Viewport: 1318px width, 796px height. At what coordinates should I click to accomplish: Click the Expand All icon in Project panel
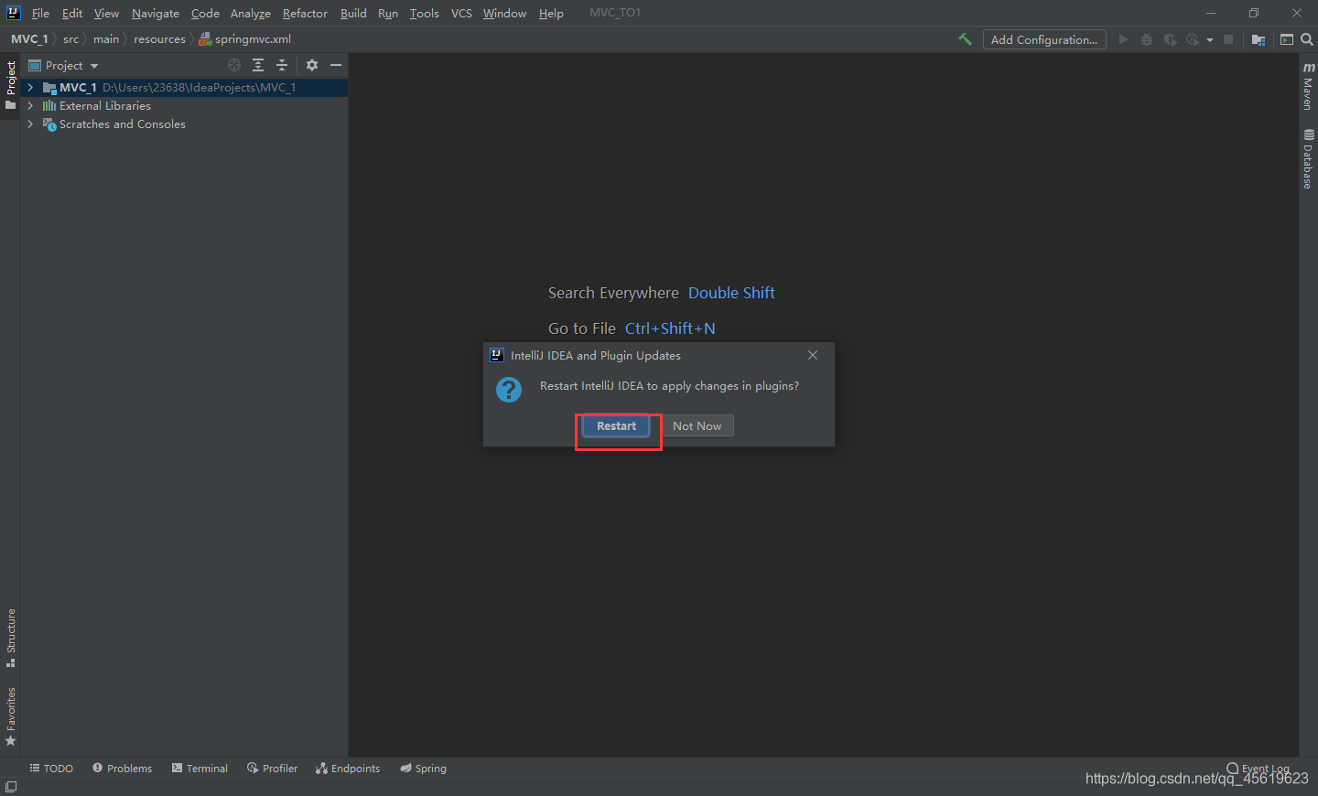(x=258, y=65)
